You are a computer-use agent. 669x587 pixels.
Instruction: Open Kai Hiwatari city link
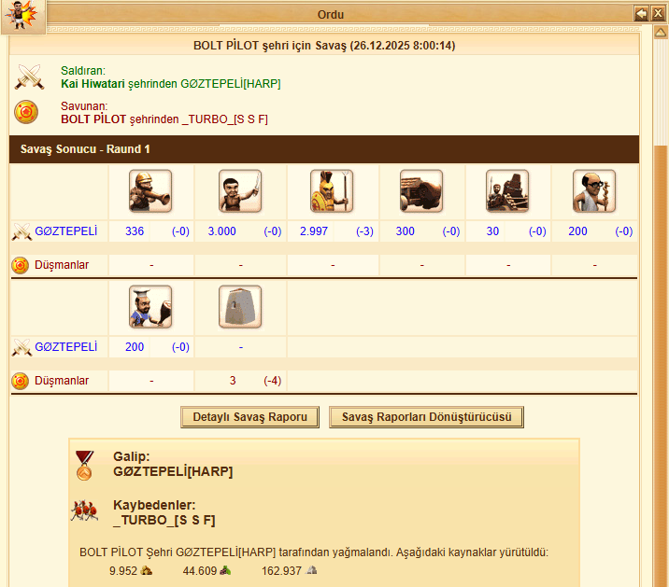click(93, 84)
